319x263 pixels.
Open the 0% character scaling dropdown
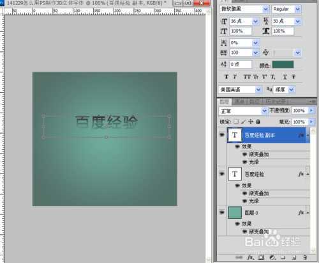pyautogui.click(x=255, y=43)
